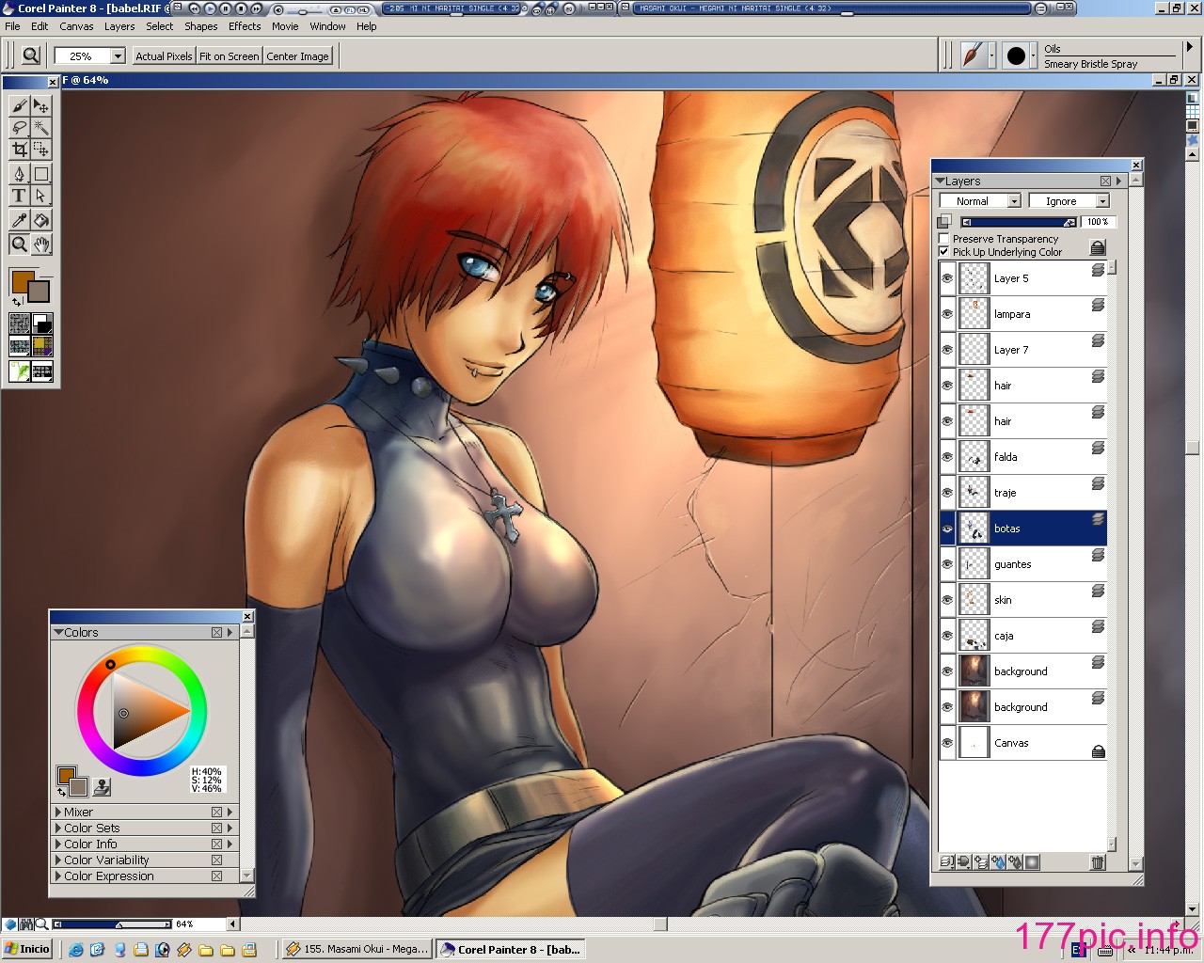The image size is (1204, 963).
Task: Click Center Image button
Action: click(x=297, y=56)
